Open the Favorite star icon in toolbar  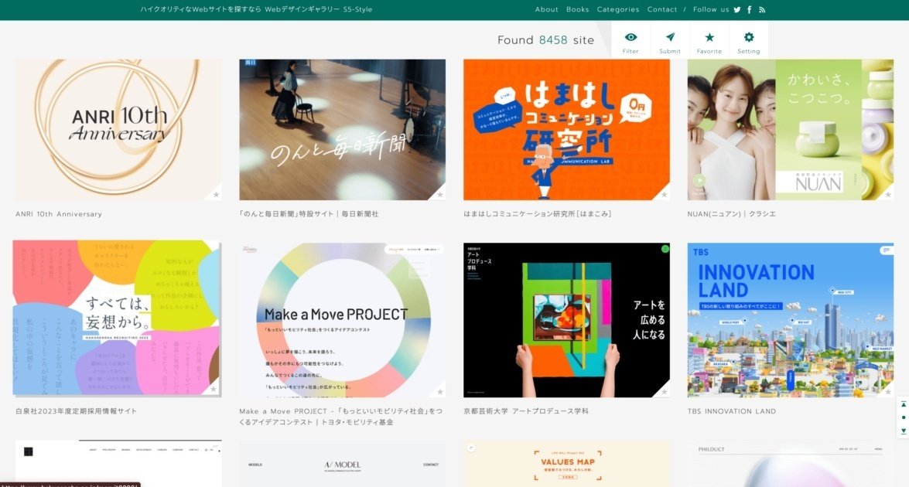pos(709,38)
